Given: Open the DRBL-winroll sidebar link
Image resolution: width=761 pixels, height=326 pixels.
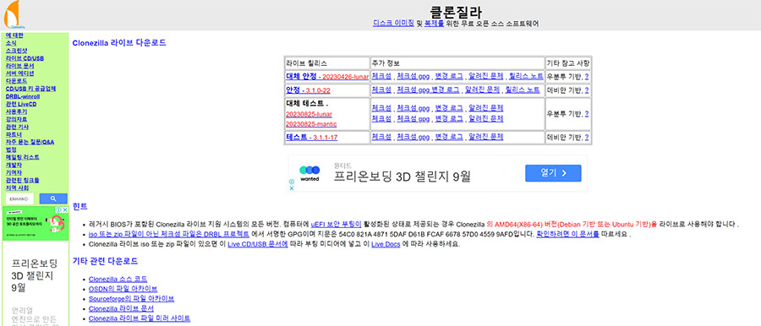Looking at the screenshot, I should (x=23, y=96).
